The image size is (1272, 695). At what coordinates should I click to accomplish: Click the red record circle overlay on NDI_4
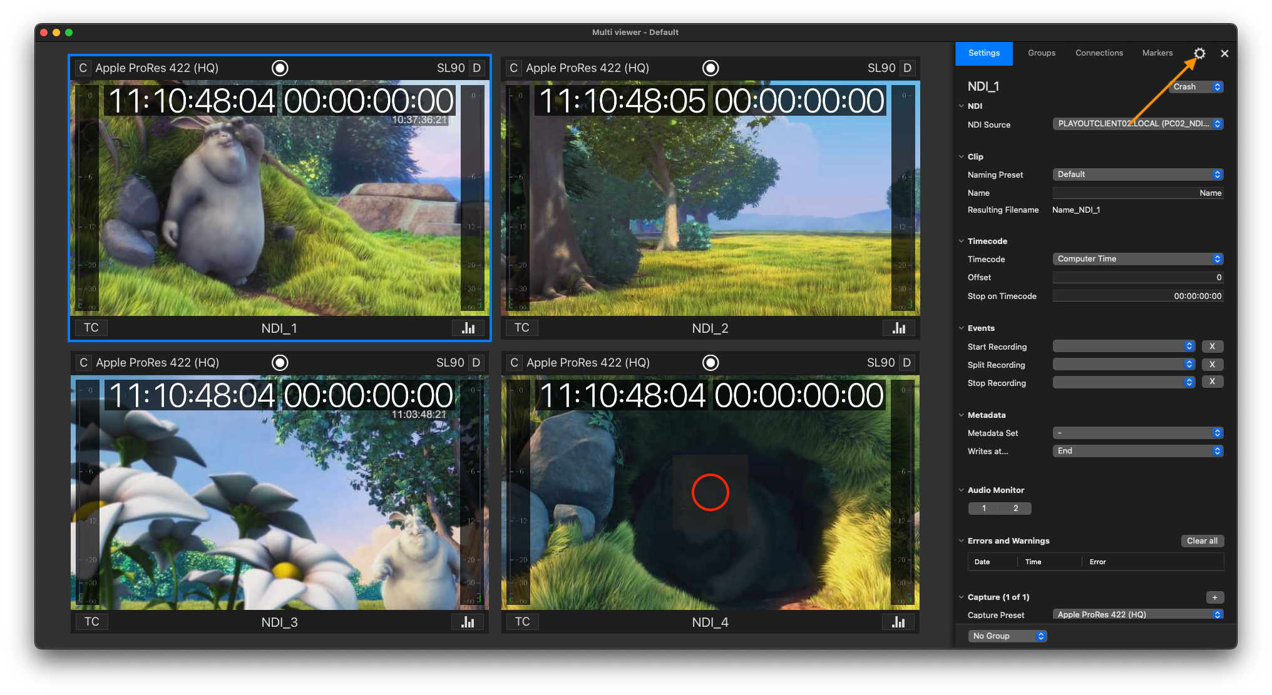[710, 492]
